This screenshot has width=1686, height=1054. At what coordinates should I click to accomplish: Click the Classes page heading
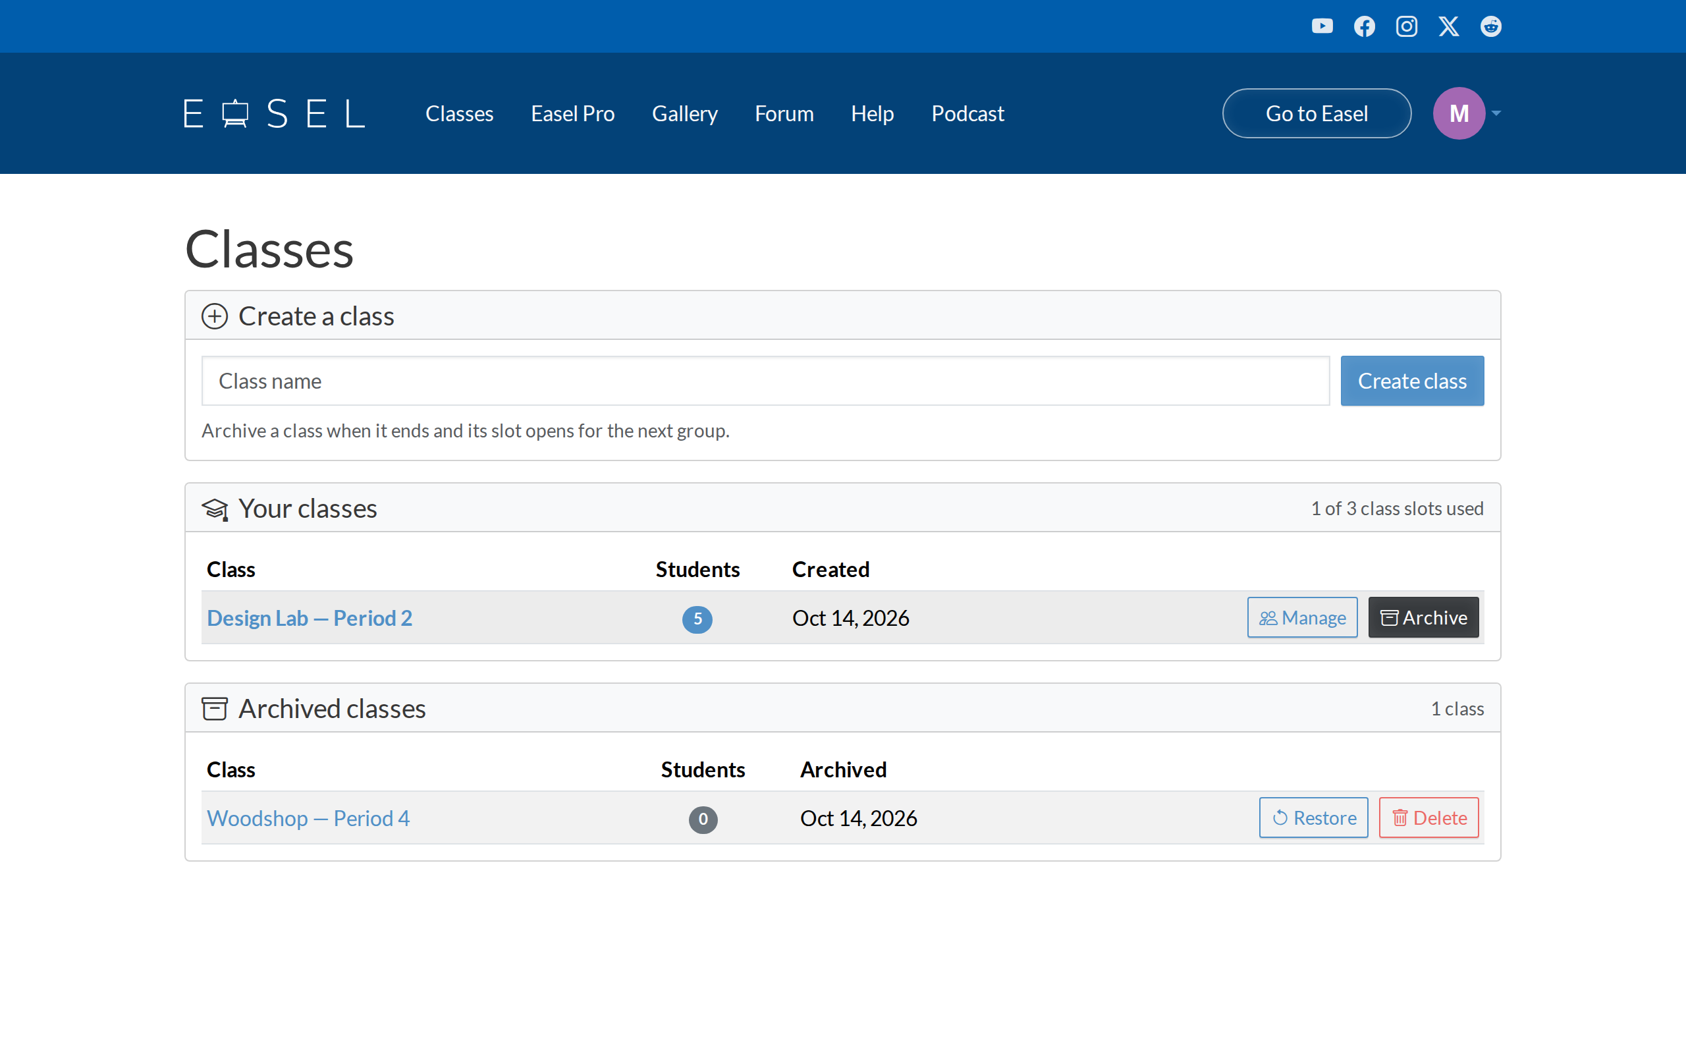coord(269,249)
